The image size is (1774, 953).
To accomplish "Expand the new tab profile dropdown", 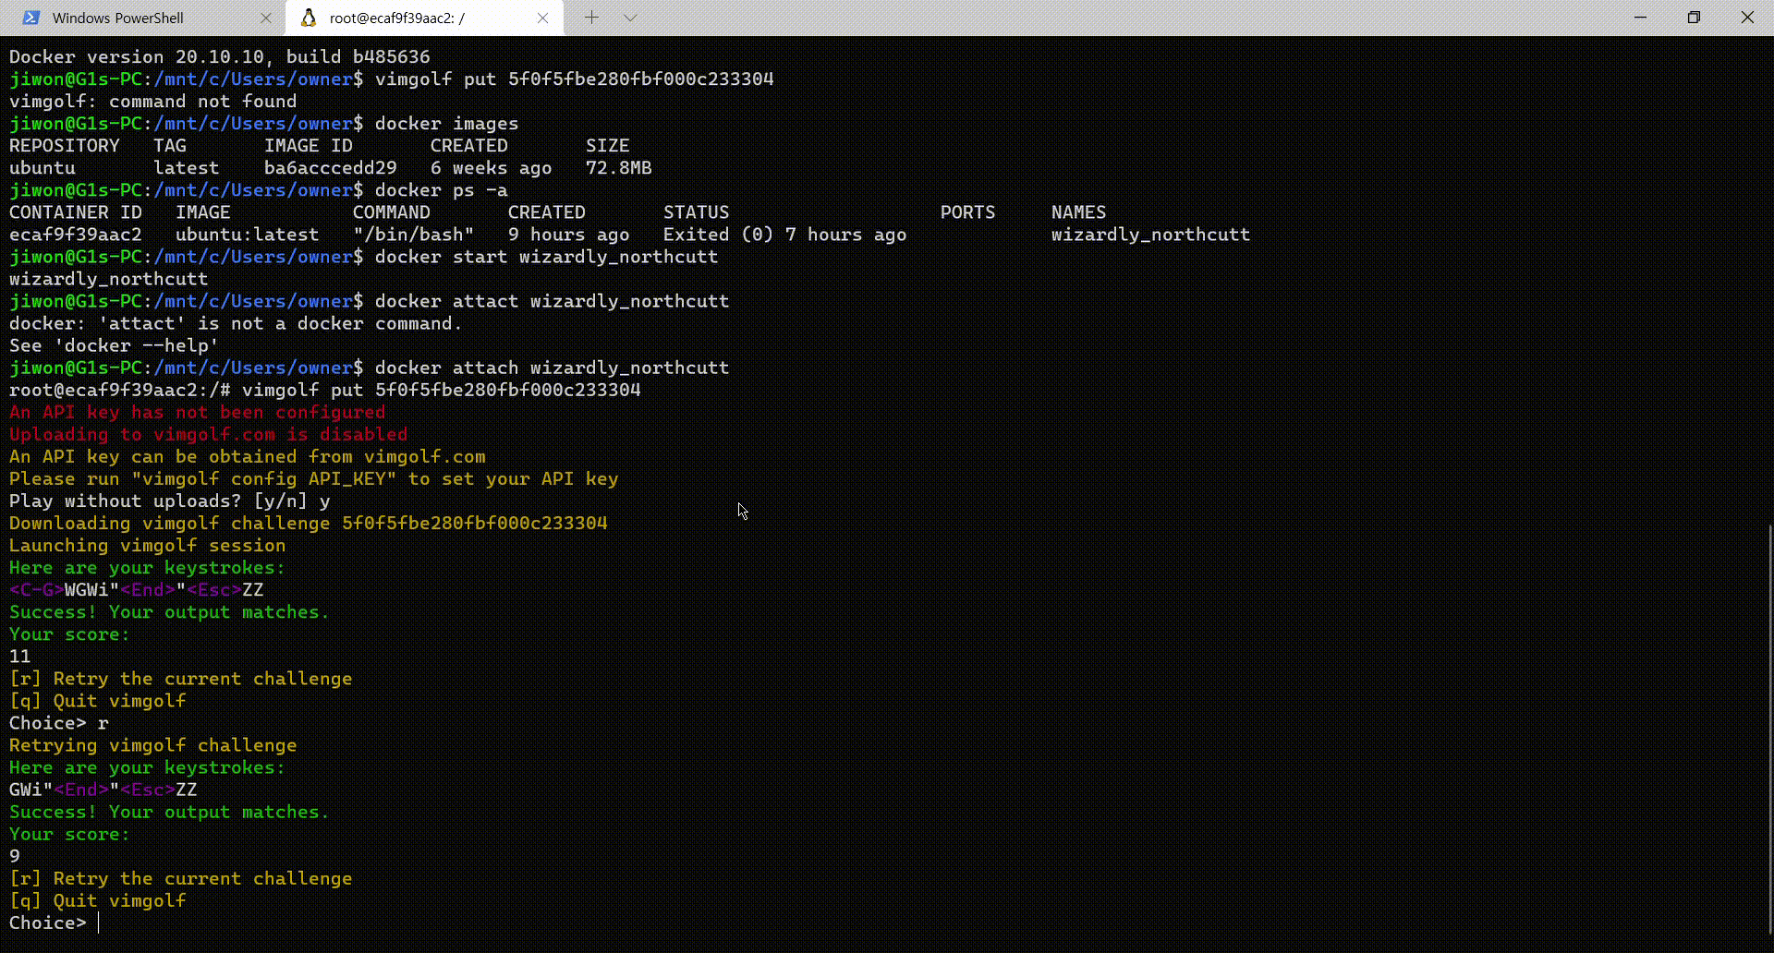I will click(x=630, y=18).
